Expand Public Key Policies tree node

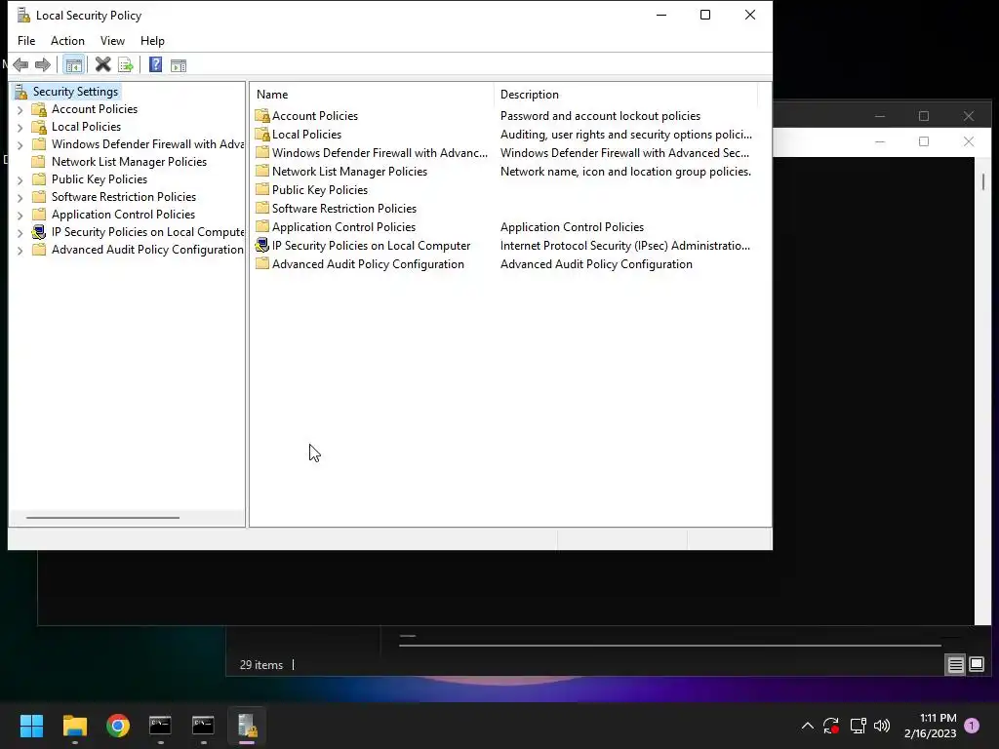click(x=20, y=180)
